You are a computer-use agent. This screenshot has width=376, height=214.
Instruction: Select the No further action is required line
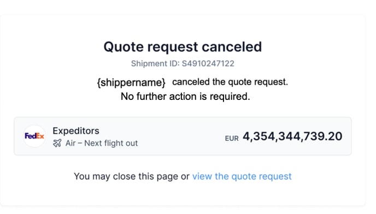tap(185, 96)
